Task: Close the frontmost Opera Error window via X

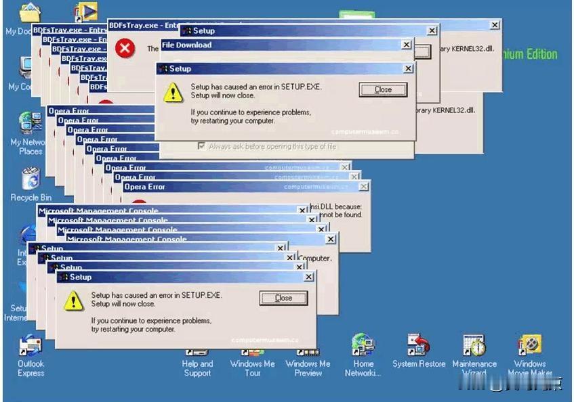Action: (363, 186)
